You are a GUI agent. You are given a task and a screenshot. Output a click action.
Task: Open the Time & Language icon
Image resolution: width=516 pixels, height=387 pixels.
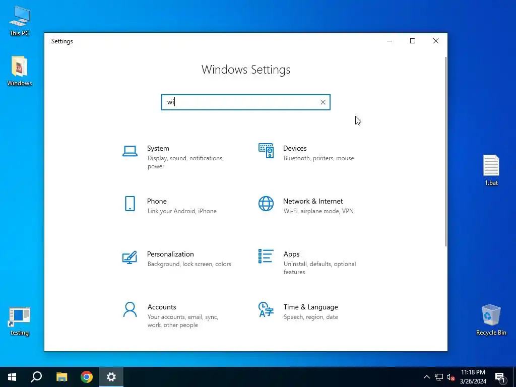[x=266, y=309]
